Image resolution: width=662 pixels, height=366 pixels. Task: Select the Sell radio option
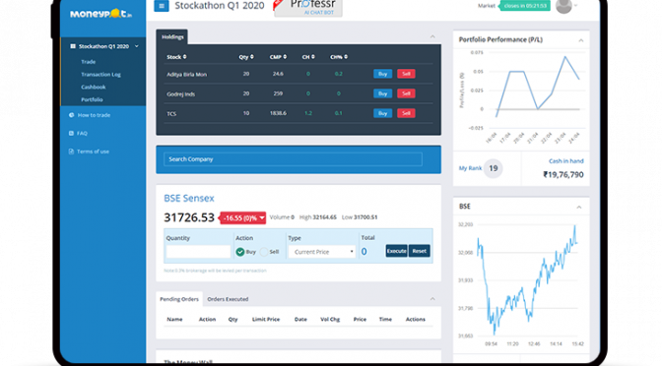tap(264, 252)
